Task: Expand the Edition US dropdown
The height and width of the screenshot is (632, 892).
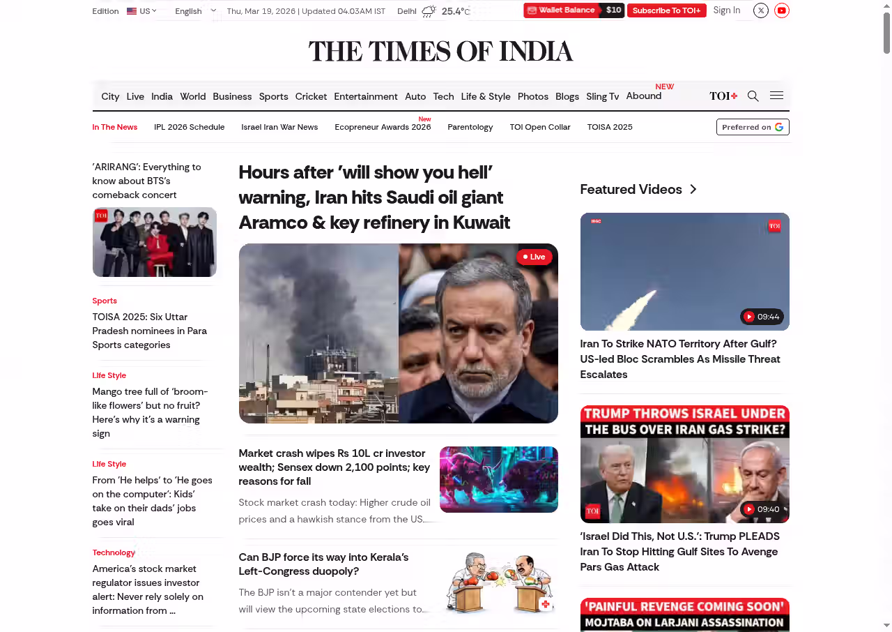Action: click(x=141, y=11)
